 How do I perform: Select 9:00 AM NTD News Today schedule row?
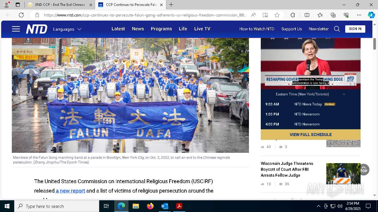tap(311, 104)
